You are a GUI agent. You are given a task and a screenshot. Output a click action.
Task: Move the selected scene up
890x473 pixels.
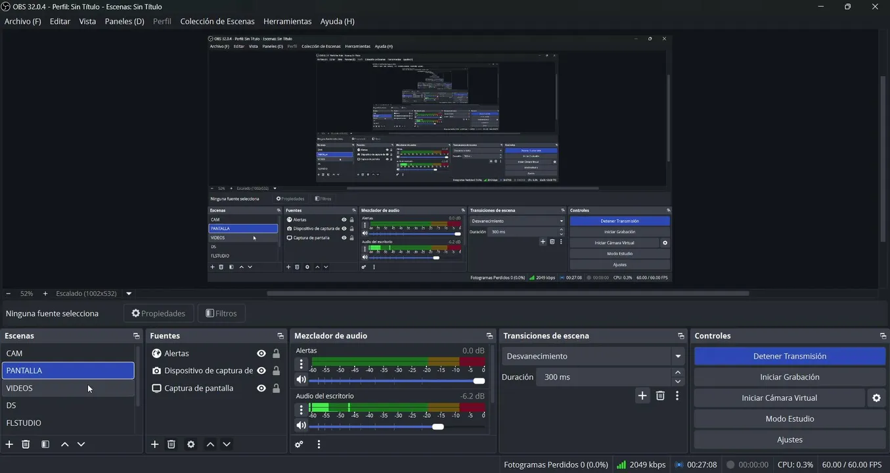64,444
